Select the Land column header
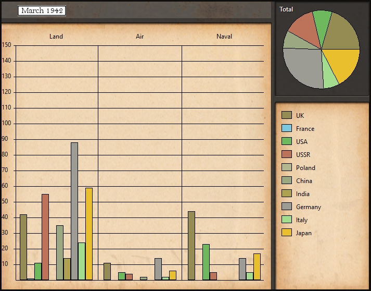The image size is (371, 291). [56, 36]
